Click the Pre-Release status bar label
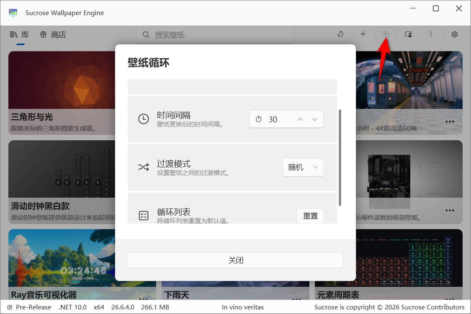Image resolution: width=471 pixels, height=314 pixels. tap(33, 307)
